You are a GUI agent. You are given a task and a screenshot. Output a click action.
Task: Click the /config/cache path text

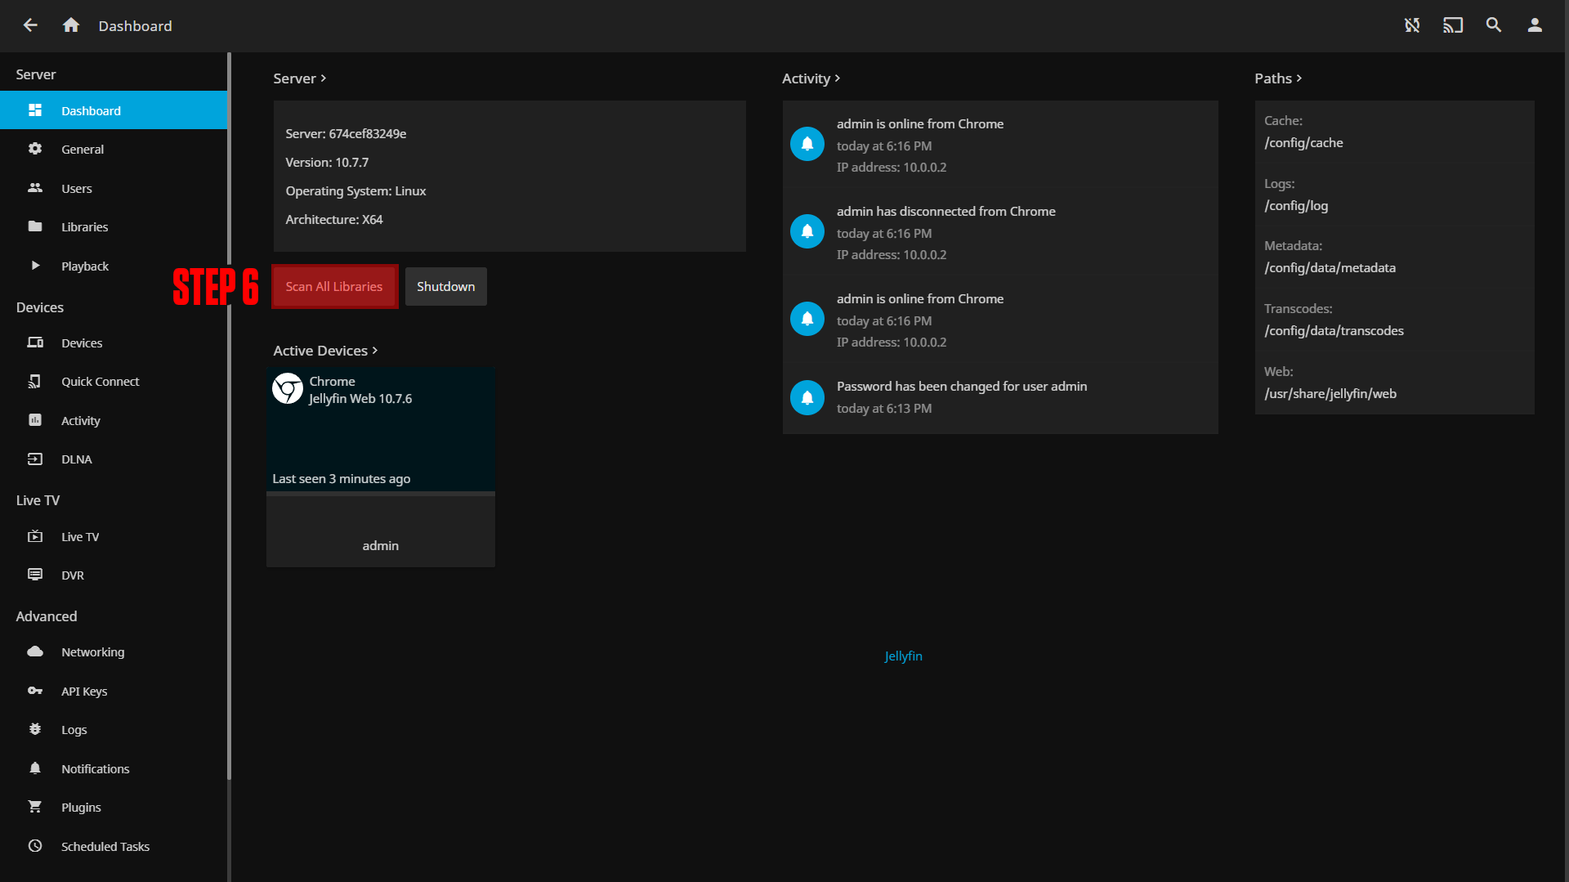coord(1303,142)
